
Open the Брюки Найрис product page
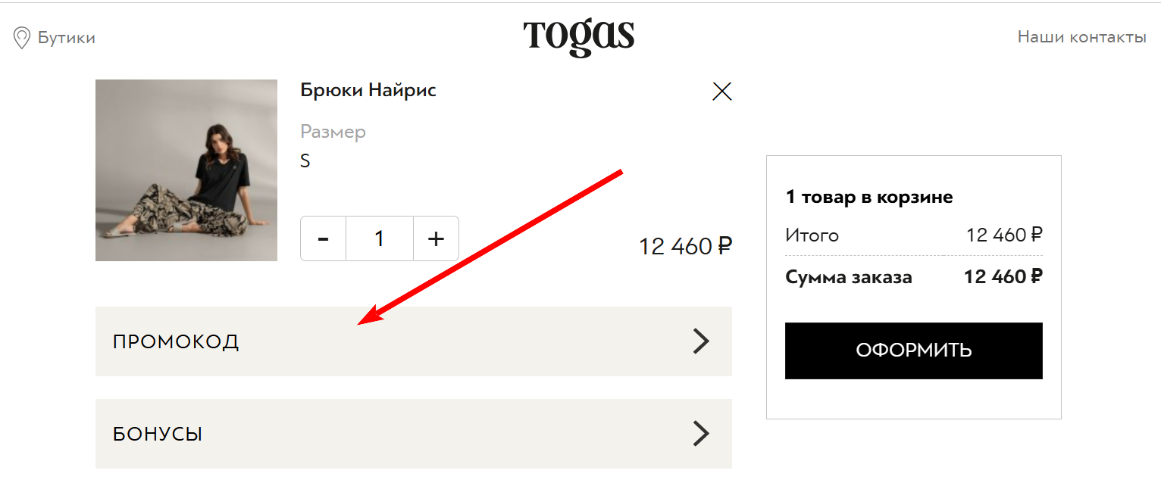pyautogui.click(x=368, y=89)
